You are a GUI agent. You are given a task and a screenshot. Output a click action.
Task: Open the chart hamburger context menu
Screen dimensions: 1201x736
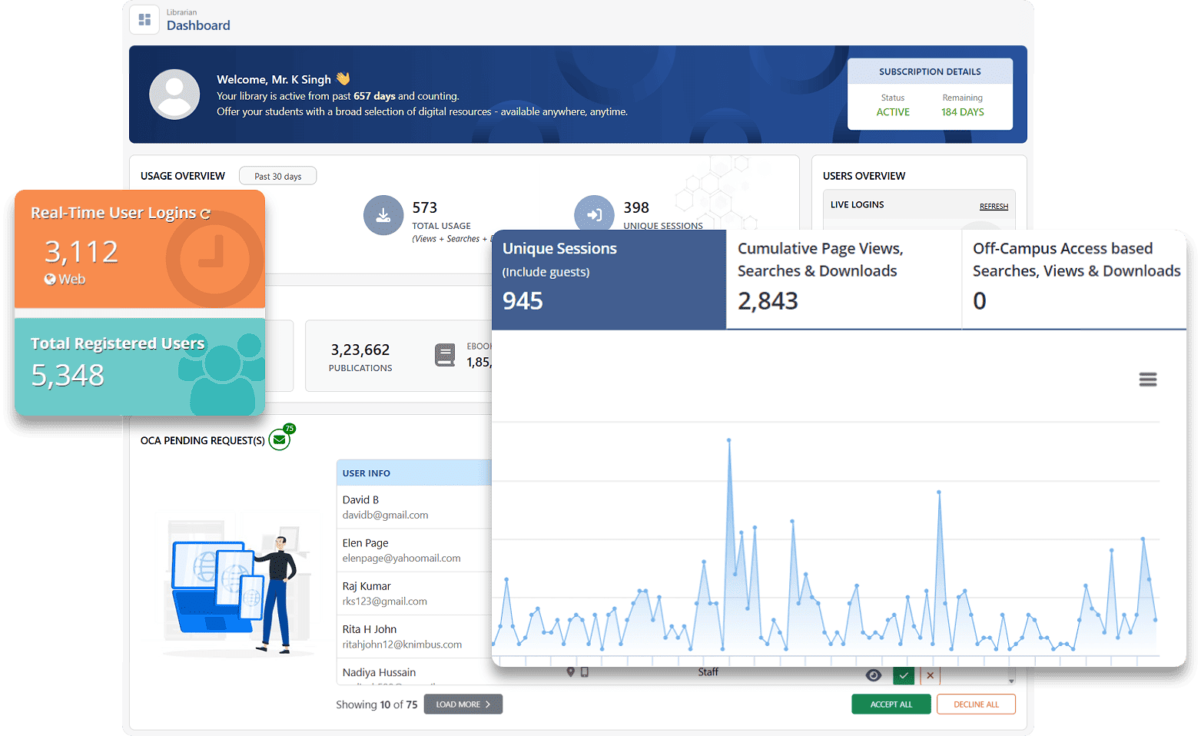(x=1147, y=380)
